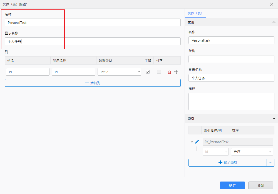
Task: Collapse the 常规 section in right panel
Action: coord(274,22)
